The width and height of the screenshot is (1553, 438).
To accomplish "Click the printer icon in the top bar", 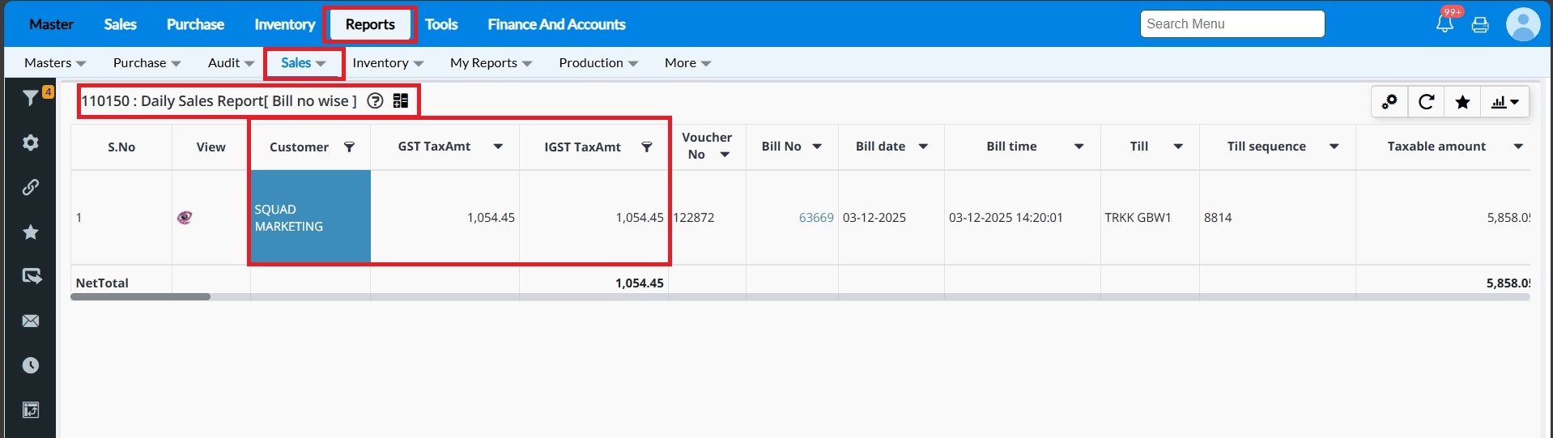I will 1480,24.
